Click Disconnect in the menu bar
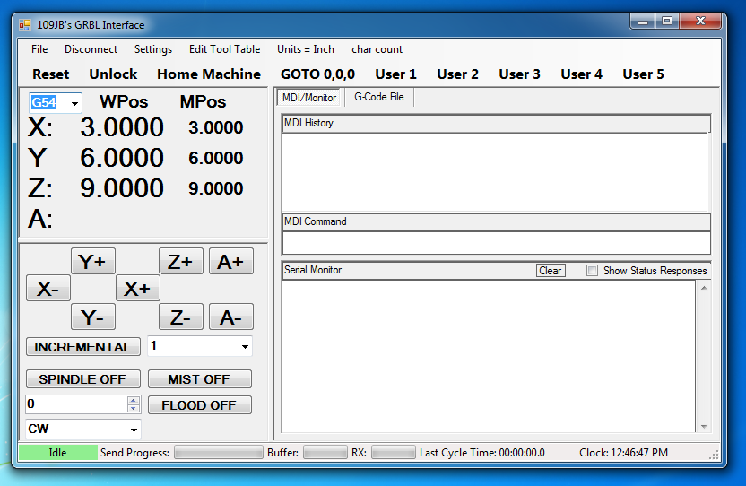The height and width of the screenshot is (486, 746). click(91, 49)
